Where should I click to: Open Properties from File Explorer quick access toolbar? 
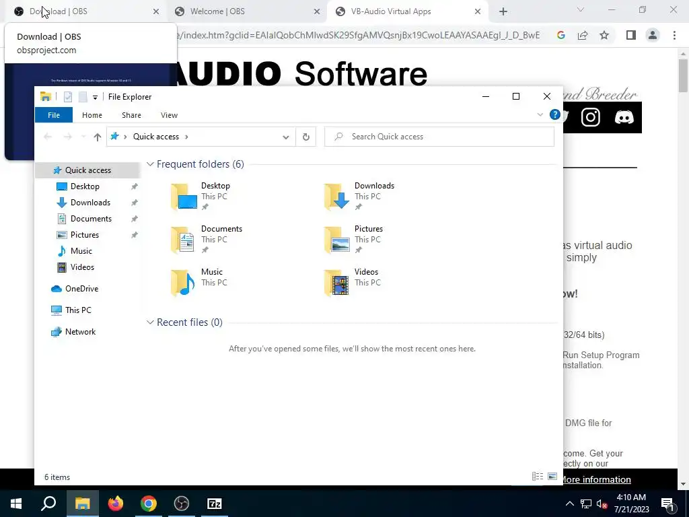[x=68, y=97]
